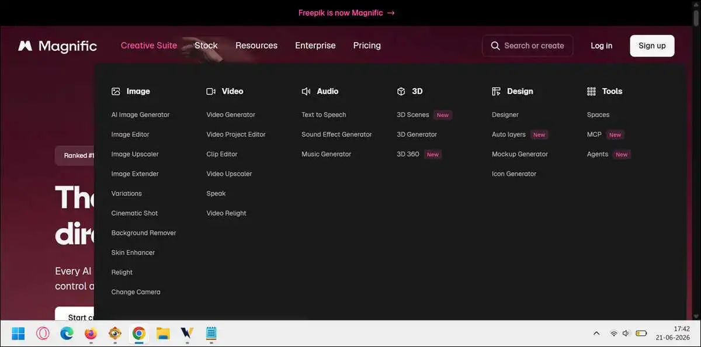
Task: Open Video Generator
Action: tap(231, 114)
